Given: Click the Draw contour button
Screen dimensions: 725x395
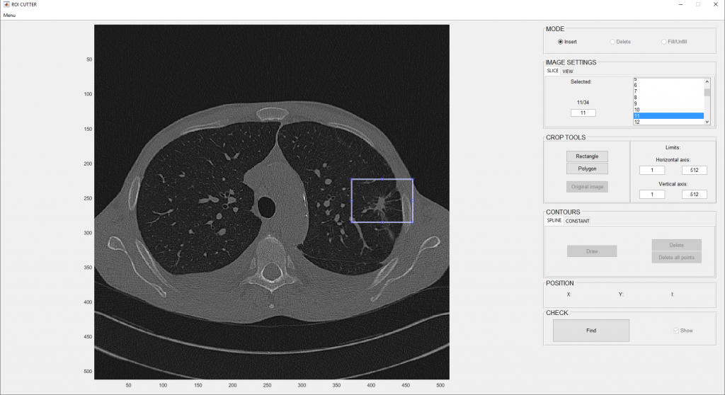Looking at the screenshot, I should coord(592,251).
